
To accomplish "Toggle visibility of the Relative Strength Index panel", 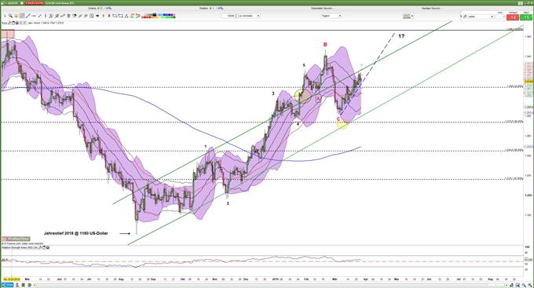I will (48, 247).
